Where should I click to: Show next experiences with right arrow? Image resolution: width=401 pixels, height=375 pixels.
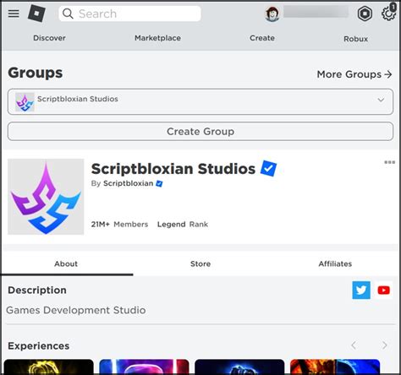384,345
